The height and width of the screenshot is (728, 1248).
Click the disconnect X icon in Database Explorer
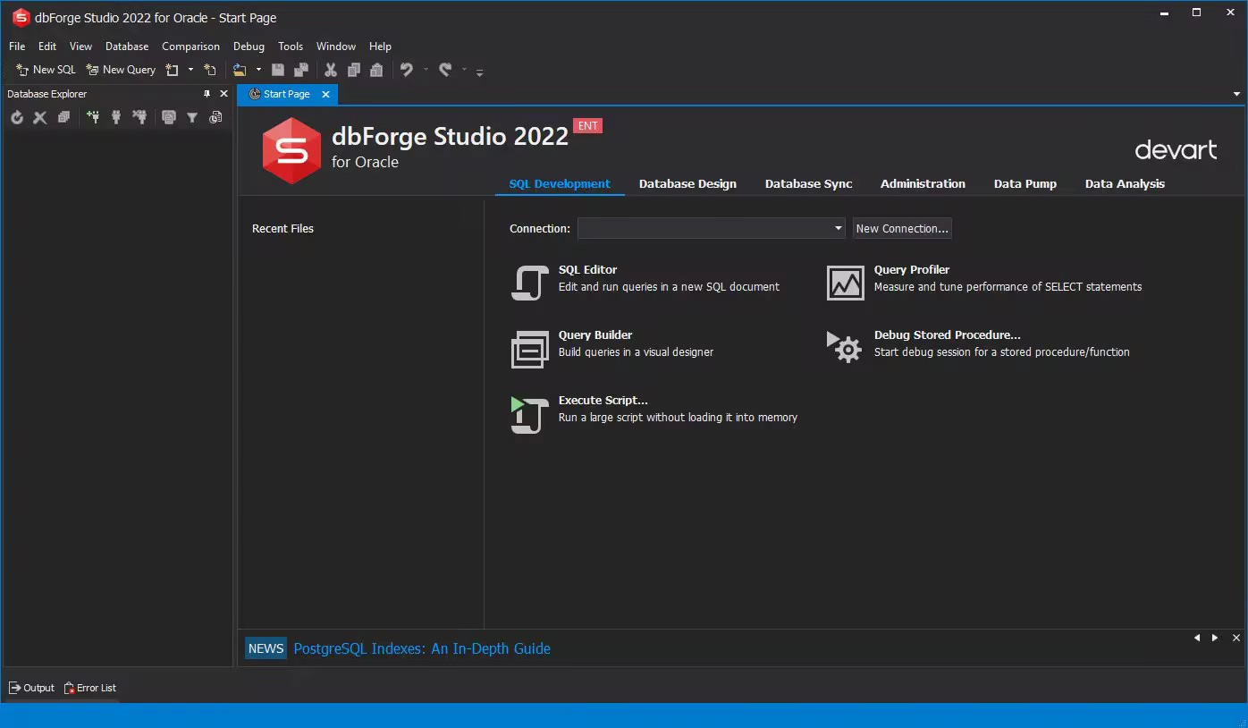[39, 117]
